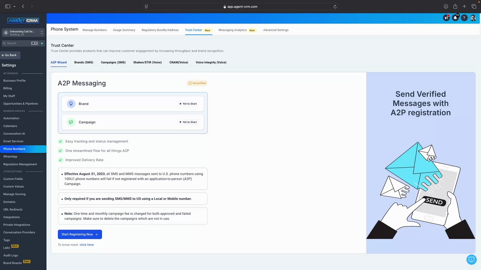Open the Campaign row in A2P Messaging
Viewport: 481px width, 270px height.
pyautogui.click(x=133, y=122)
